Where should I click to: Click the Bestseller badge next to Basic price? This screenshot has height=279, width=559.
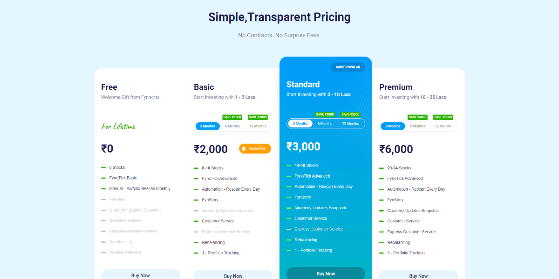point(255,148)
